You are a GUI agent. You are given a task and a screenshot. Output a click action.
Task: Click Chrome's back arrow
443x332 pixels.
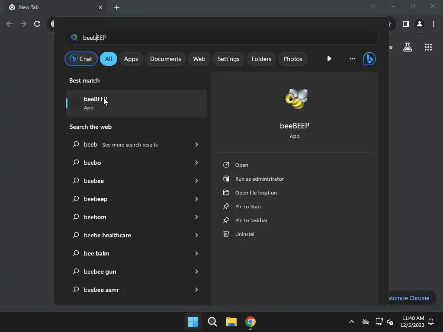pos(10,24)
